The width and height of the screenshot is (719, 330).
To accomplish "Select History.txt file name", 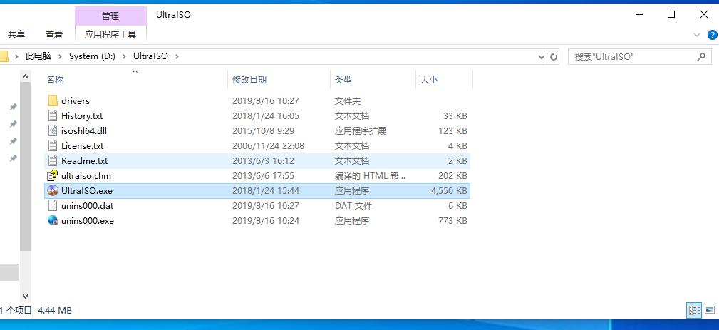I will (82, 116).
